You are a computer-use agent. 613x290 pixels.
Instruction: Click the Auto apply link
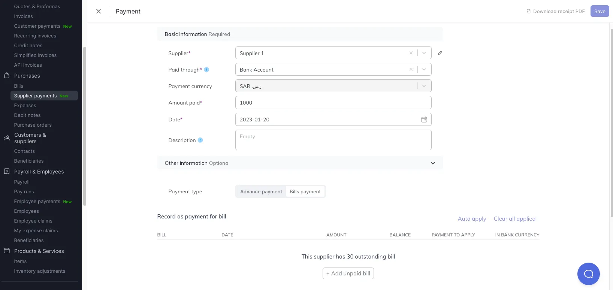pyautogui.click(x=472, y=218)
